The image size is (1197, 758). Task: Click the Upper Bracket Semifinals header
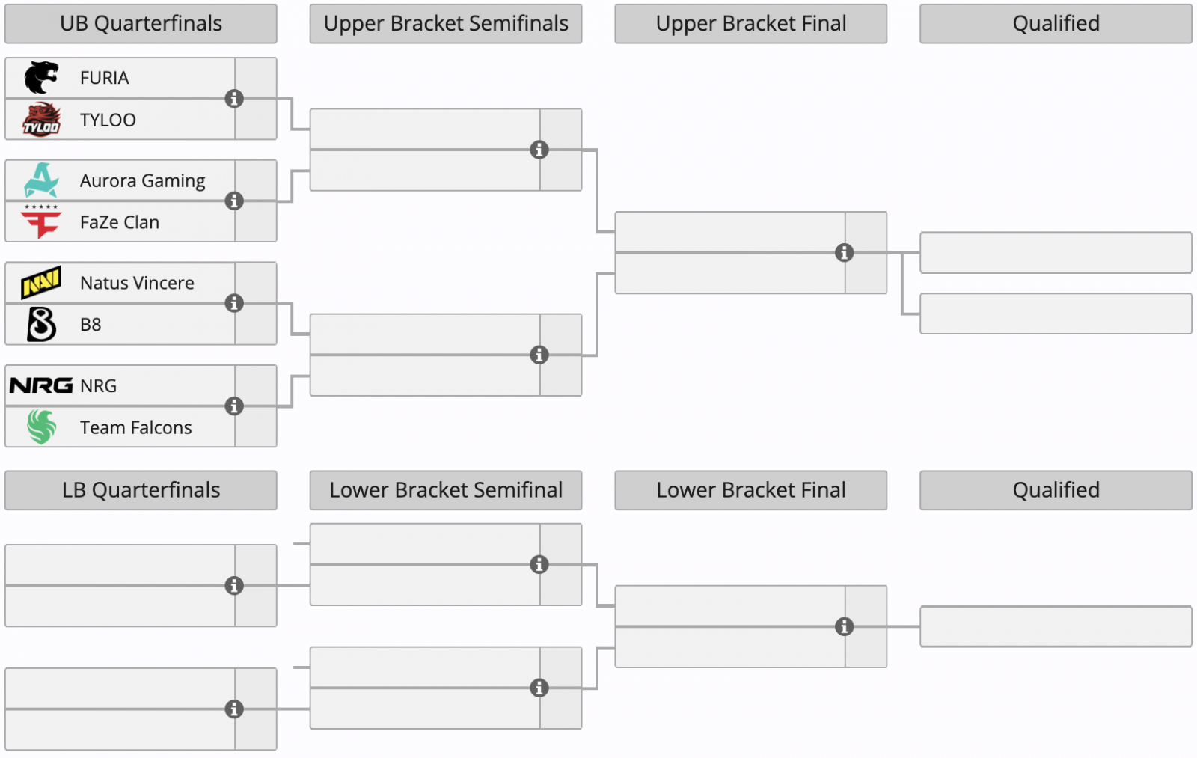click(446, 24)
